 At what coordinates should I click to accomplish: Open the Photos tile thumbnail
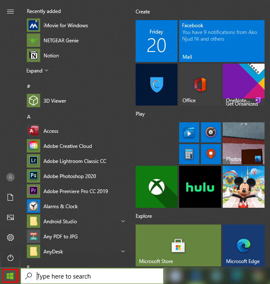pyautogui.click(x=243, y=143)
